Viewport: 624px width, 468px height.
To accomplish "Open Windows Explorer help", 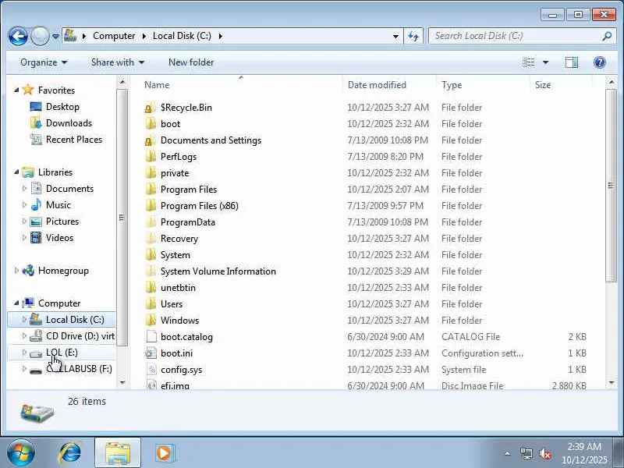I will [x=599, y=62].
